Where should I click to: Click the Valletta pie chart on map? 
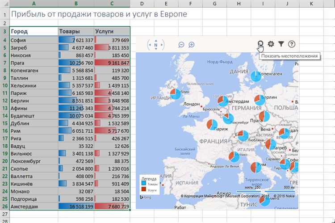(x=264, y=201)
